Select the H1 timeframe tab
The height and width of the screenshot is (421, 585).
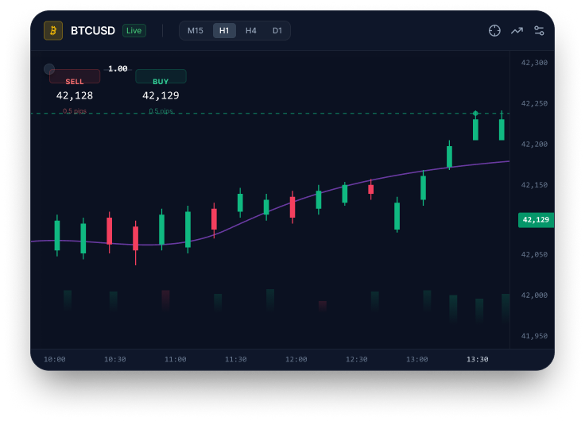[x=224, y=30]
